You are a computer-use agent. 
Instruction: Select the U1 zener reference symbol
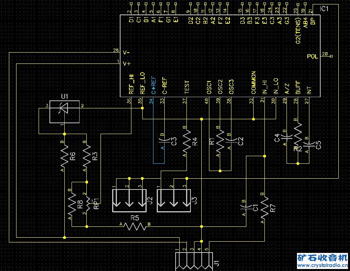[64, 112]
